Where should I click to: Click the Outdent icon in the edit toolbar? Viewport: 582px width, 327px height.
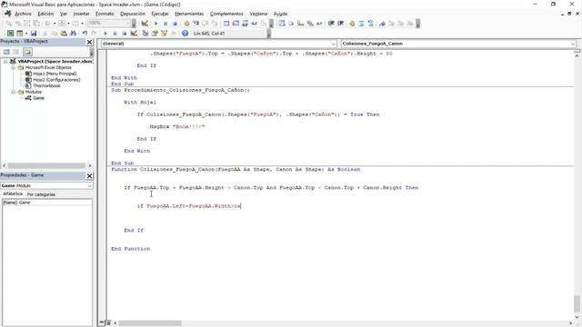pos(340,24)
